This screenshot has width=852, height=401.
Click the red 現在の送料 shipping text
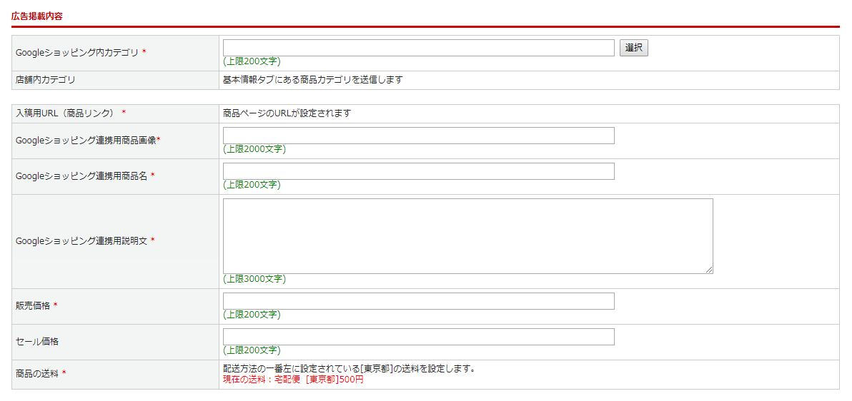point(293,380)
